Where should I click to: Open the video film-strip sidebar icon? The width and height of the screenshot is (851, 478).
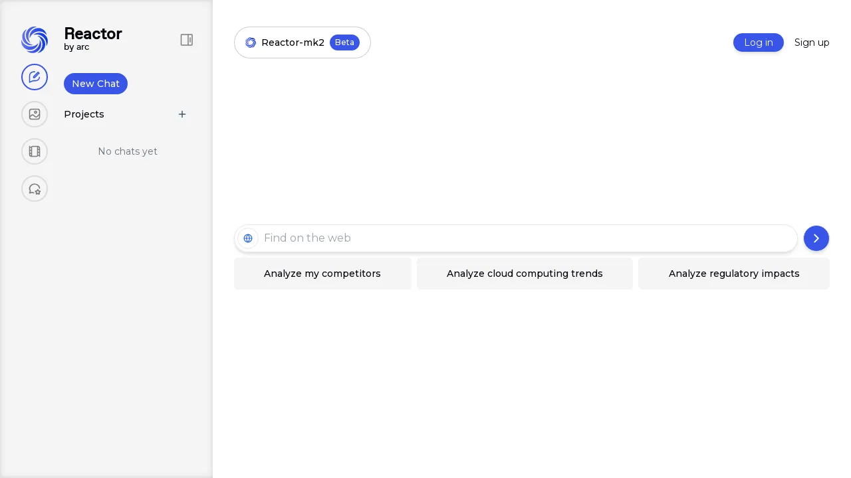(35, 151)
